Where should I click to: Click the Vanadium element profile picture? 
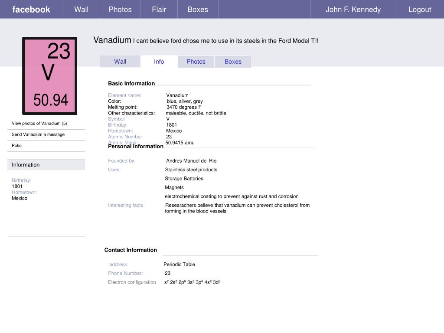(x=49, y=75)
